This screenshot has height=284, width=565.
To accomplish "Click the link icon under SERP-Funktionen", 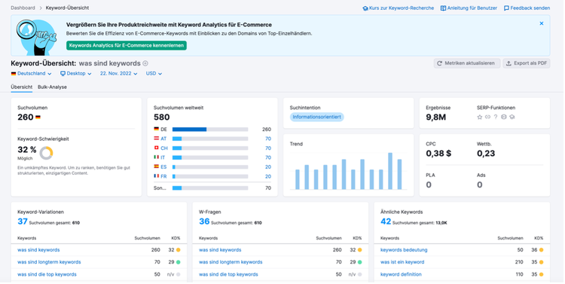I will point(487,117).
